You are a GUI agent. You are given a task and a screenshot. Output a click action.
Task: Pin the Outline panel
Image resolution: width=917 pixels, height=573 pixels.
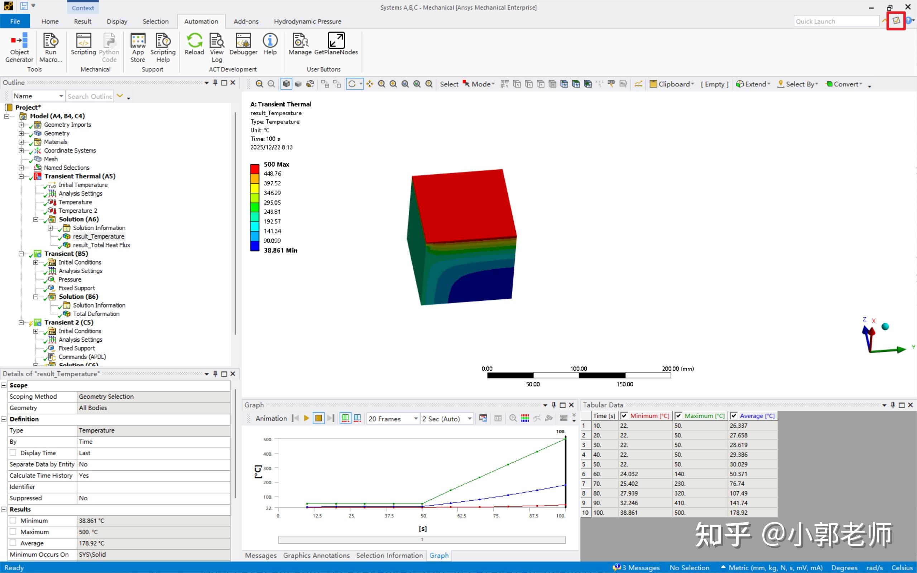[215, 83]
